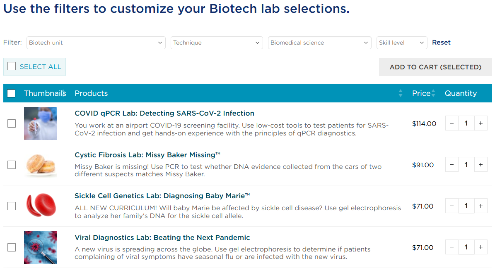
Task: Click plus button for Cystic Fibrosis Lab
Action: tap(481, 165)
